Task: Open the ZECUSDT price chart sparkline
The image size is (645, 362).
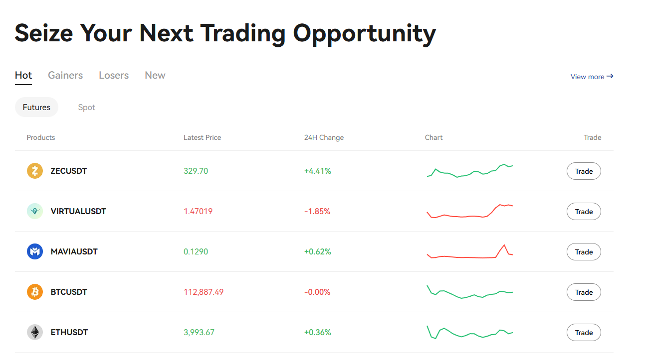Action: [x=469, y=171]
